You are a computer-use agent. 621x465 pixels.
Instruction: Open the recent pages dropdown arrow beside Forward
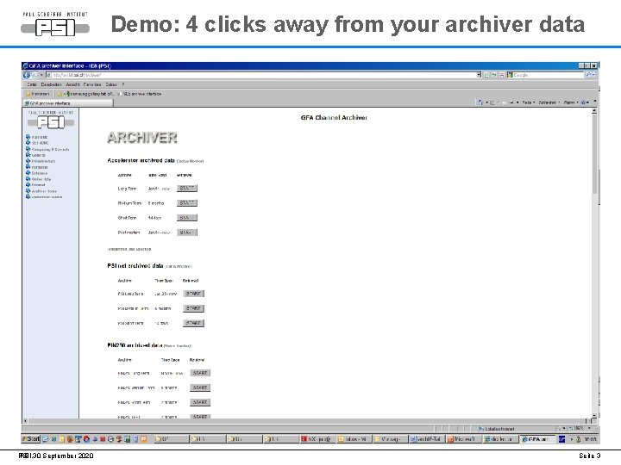(x=41, y=75)
